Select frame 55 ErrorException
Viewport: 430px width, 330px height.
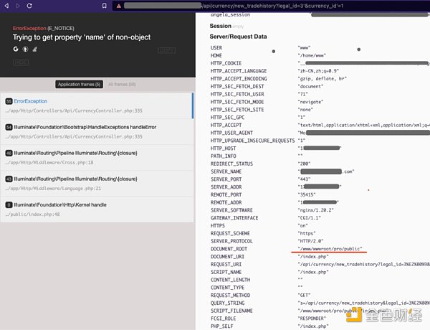[x=97, y=106]
